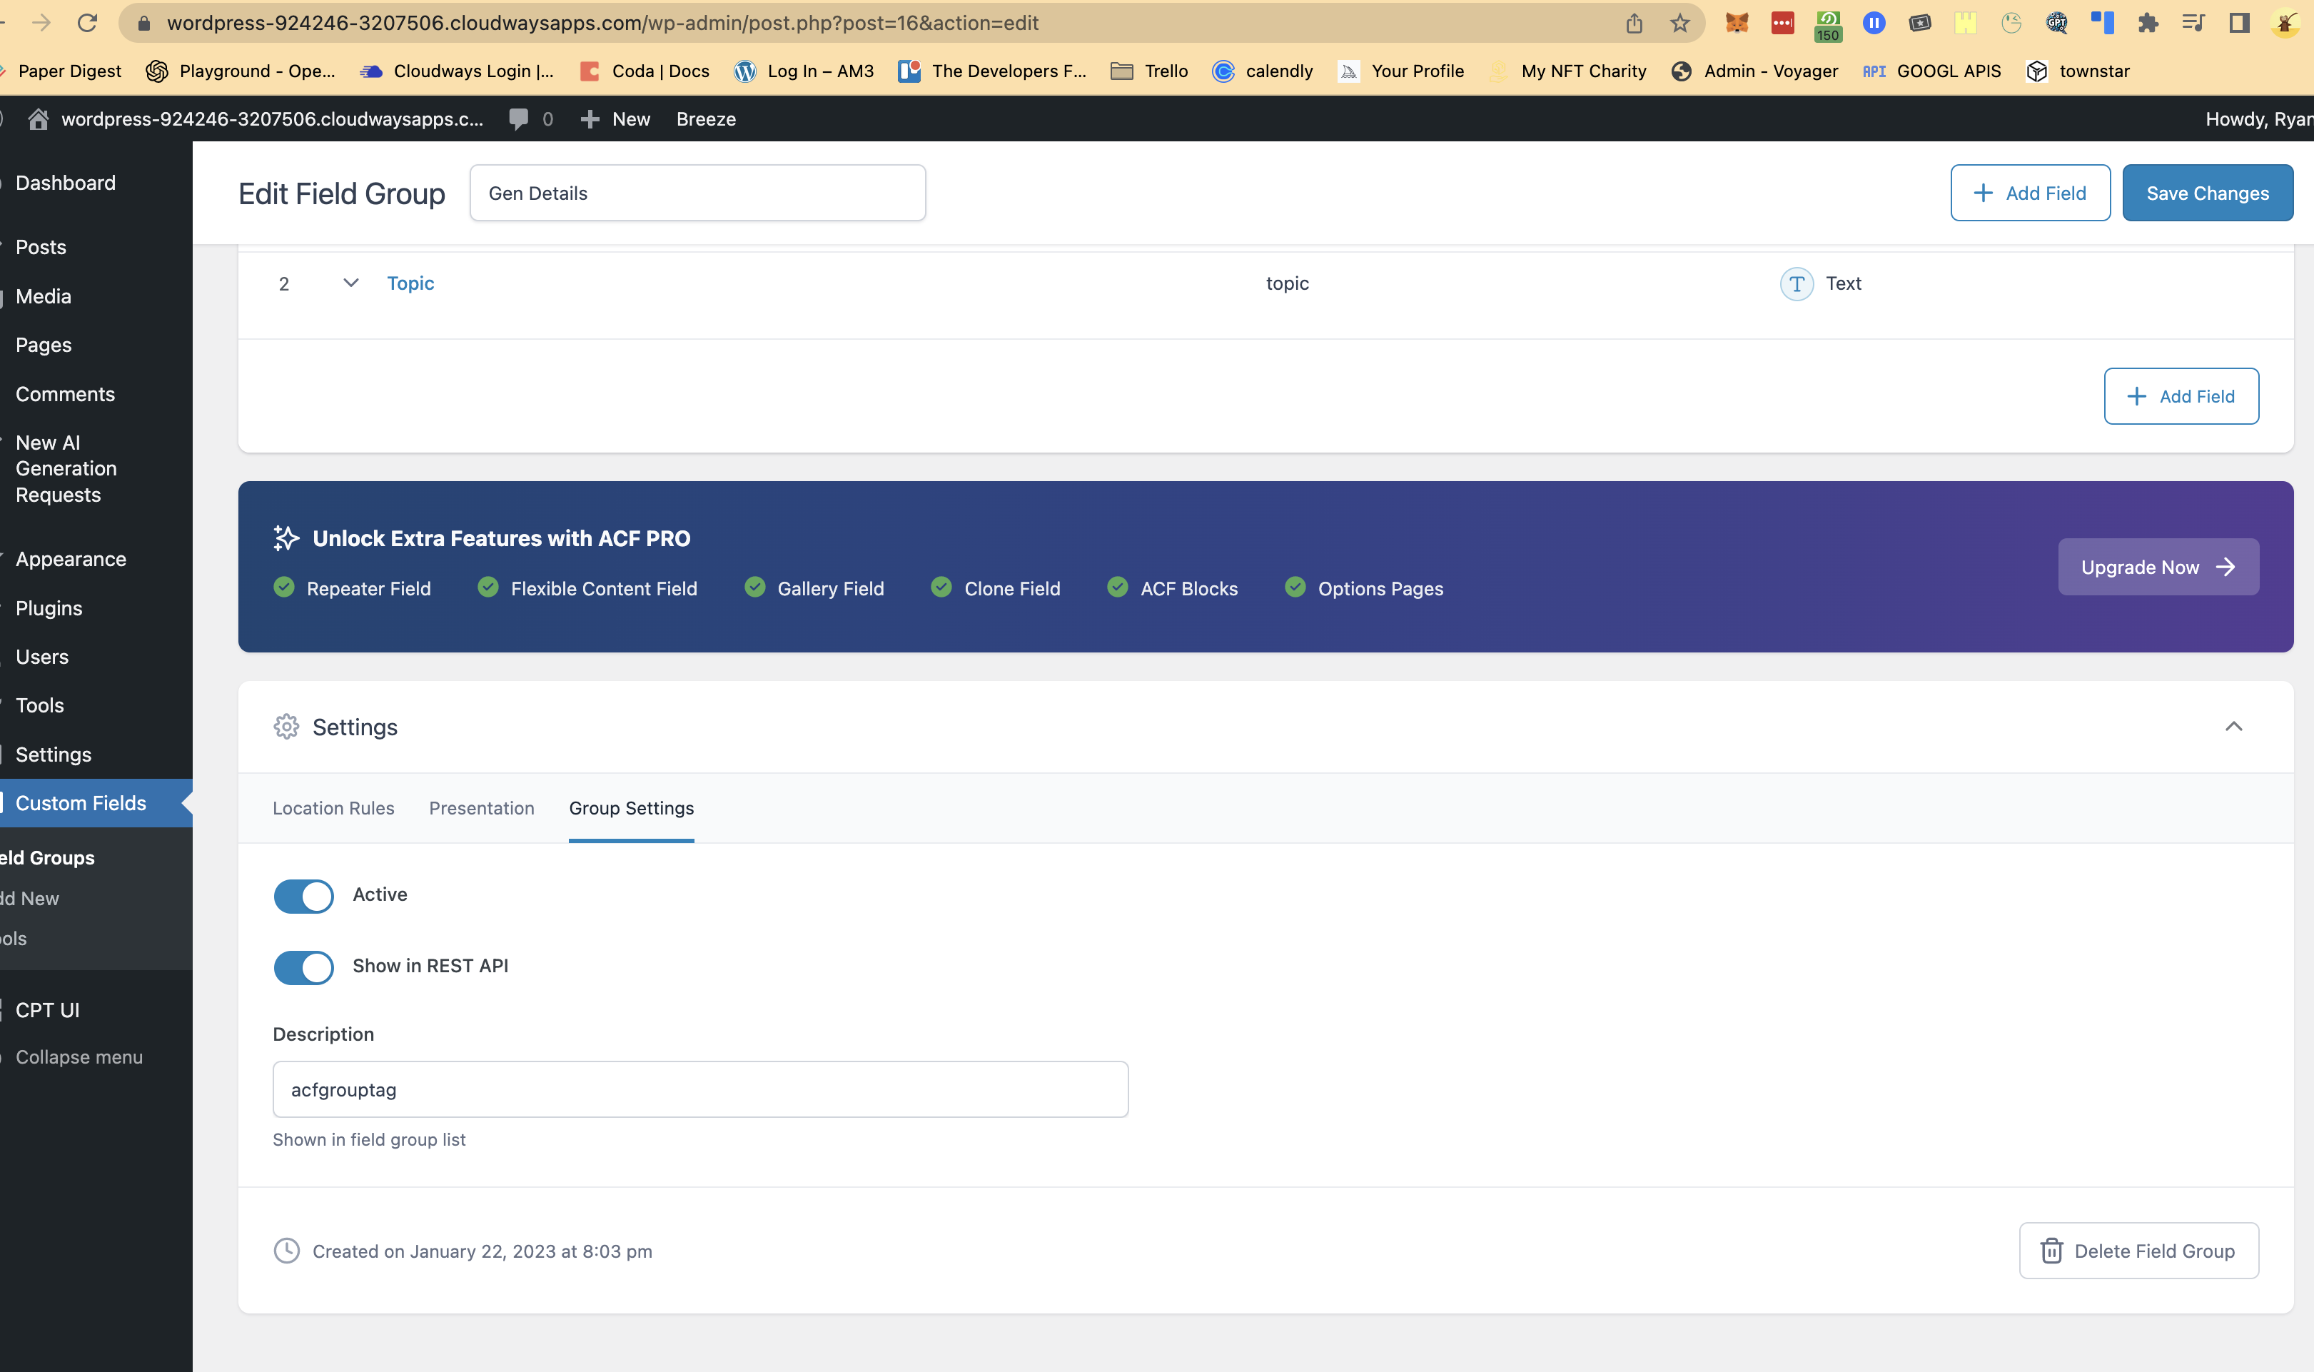
Task: Open the media queue playlist icon
Action: coord(2194,23)
